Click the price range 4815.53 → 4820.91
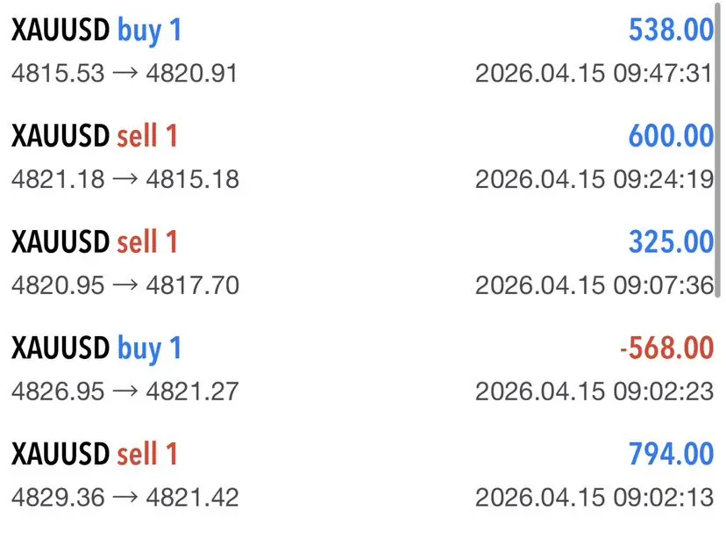This screenshot has width=726, height=539. tap(125, 73)
